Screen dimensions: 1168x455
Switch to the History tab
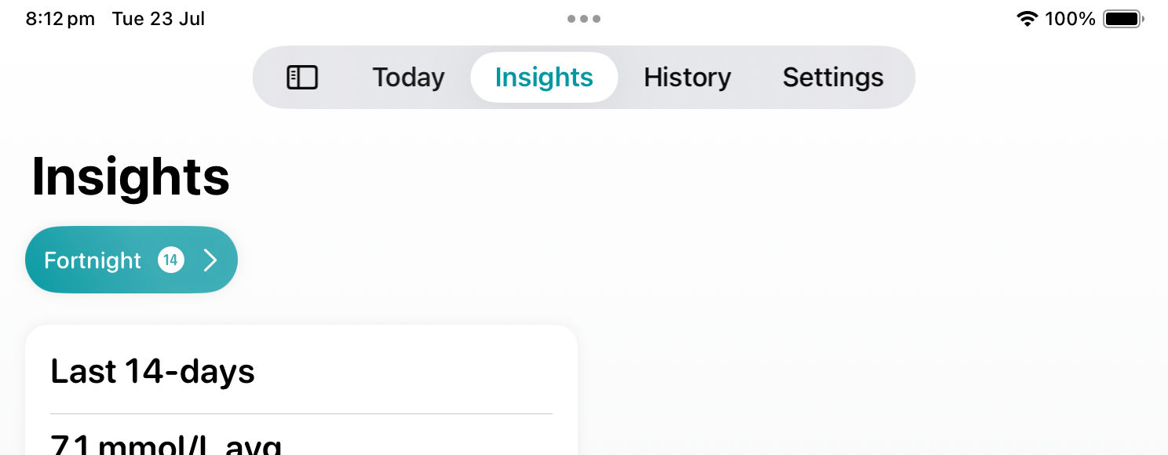click(x=688, y=78)
